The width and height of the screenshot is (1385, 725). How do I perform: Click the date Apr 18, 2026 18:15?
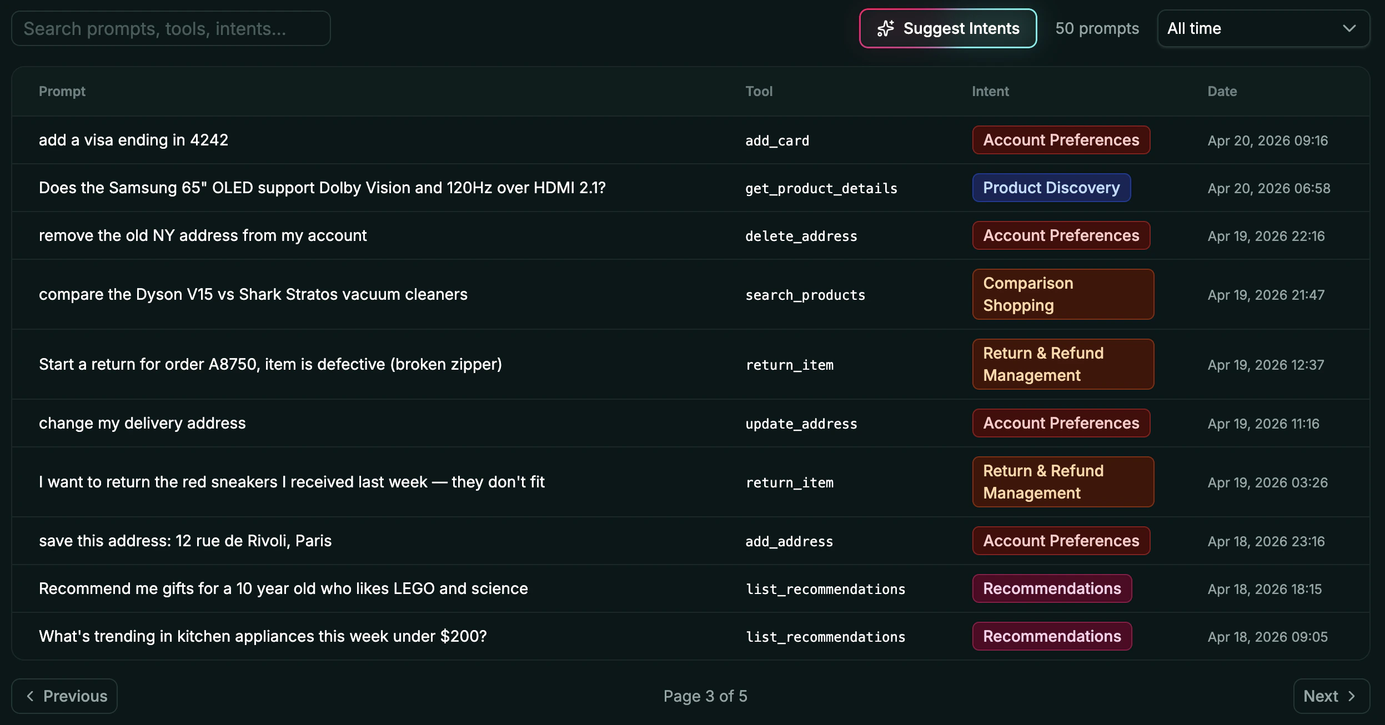[1264, 589]
